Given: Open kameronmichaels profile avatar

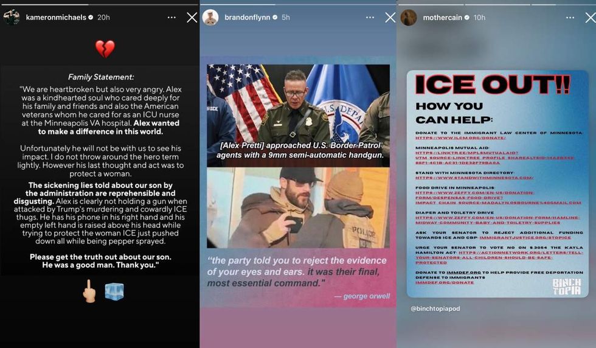Looking at the screenshot, I should click(x=12, y=18).
